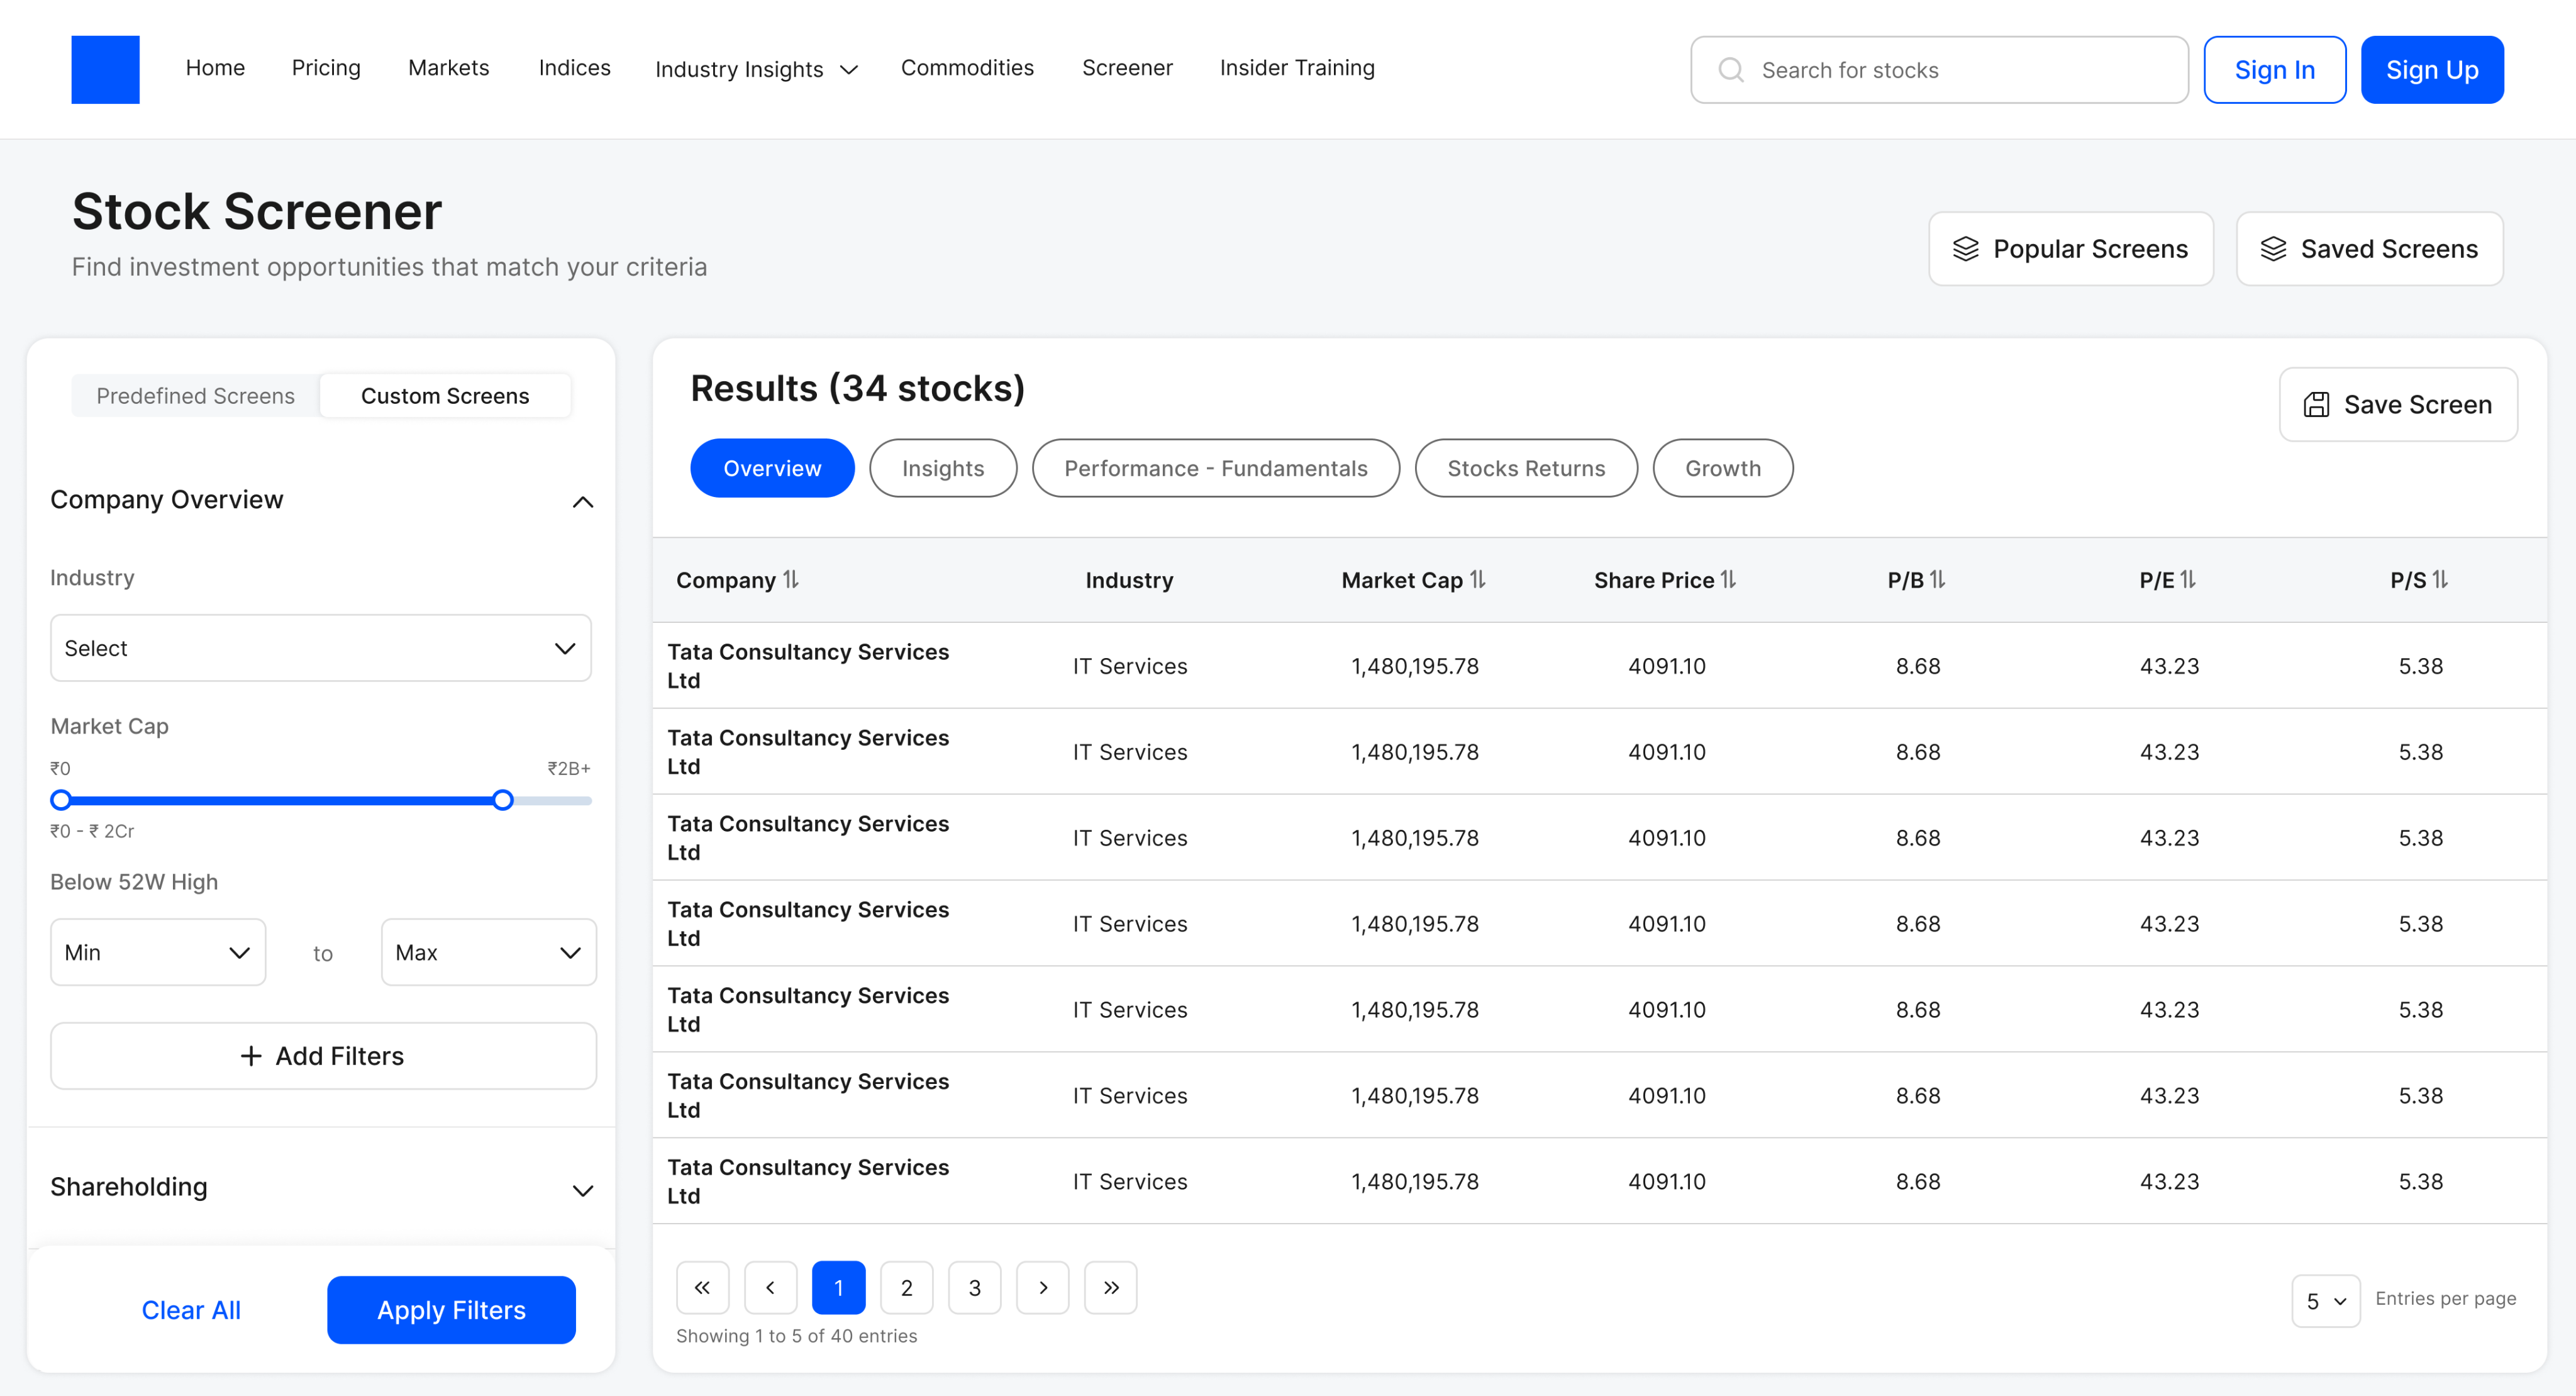Viewport: 2576px width, 1396px height.
Task: Sort table by Share Price icon
Action: coord(1728,580)
